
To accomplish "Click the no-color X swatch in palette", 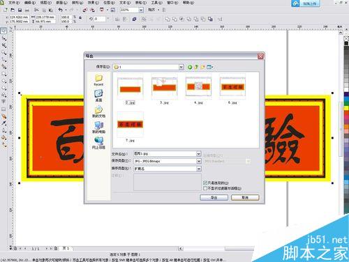I will 346,38.
